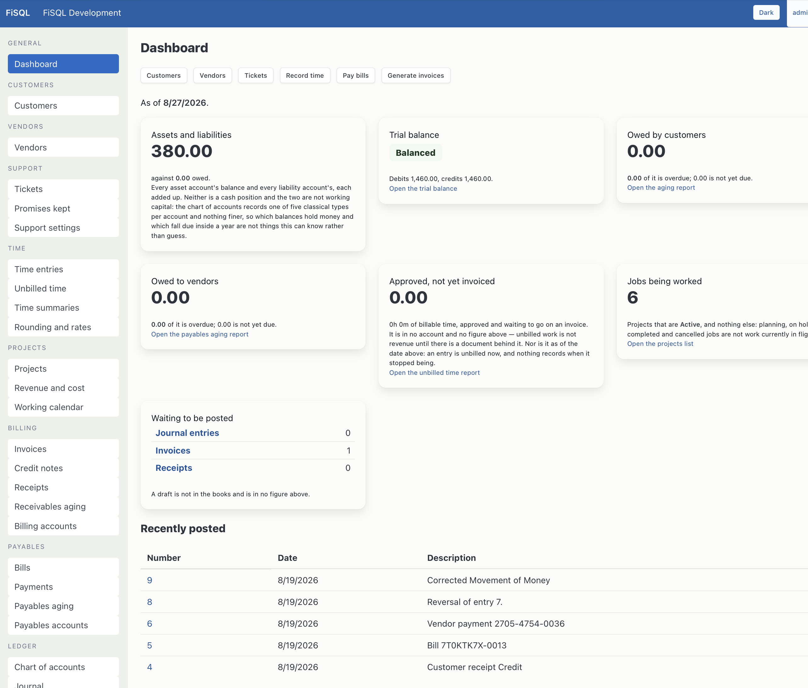Open Invoices in the sidebar
Viewport: 808px width, 688px height.
[x=63, y=449]
